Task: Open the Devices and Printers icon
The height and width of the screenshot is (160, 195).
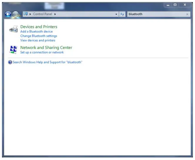Action: point(13,29)
